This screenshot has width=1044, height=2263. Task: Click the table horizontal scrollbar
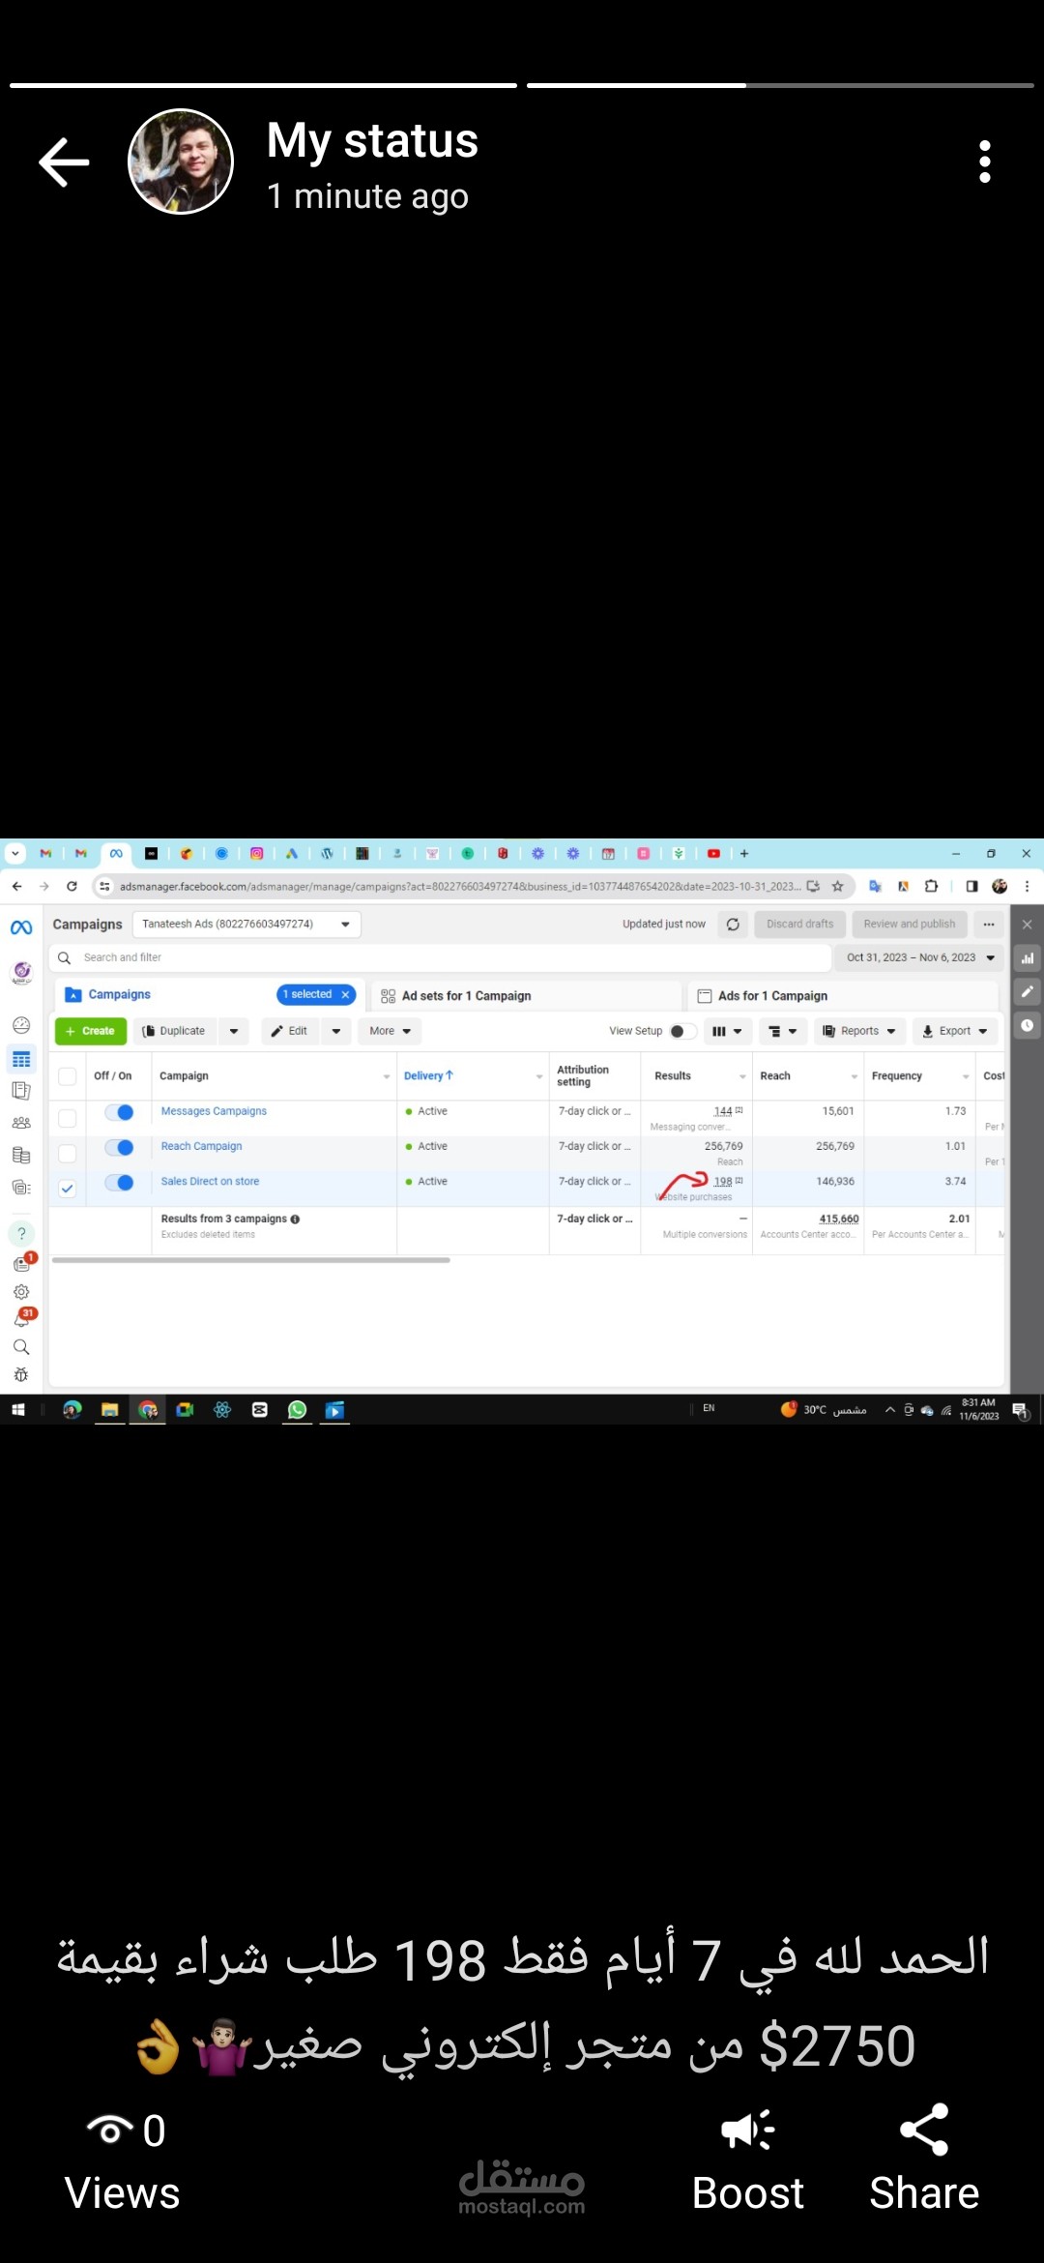251,1260
